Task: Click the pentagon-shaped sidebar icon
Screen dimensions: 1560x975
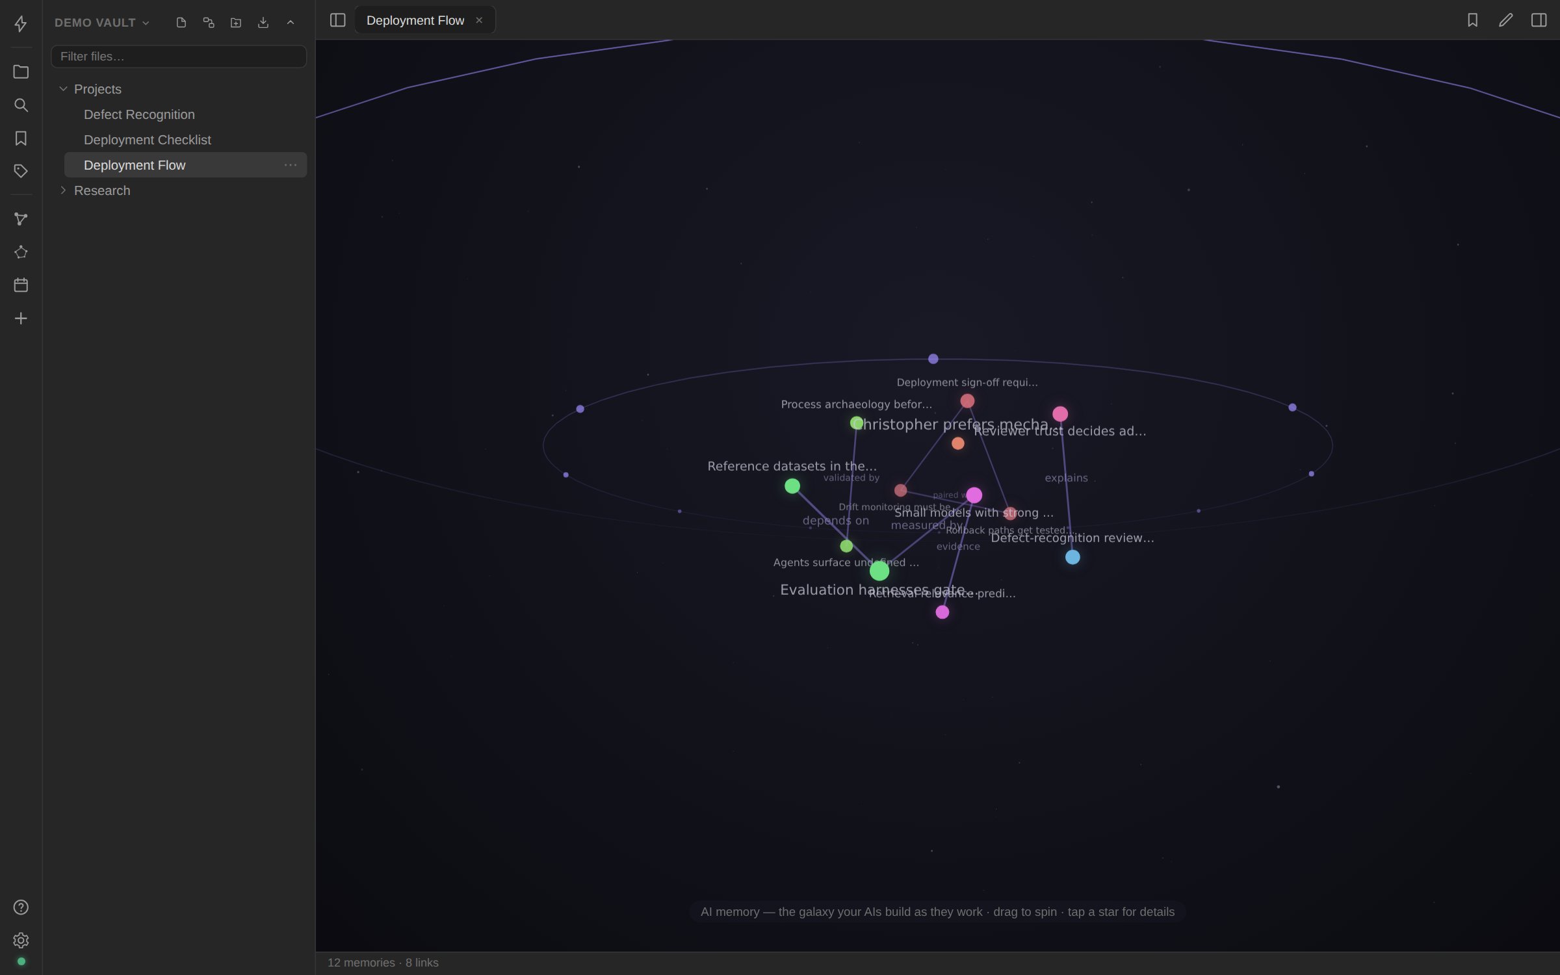Action: [x=21, y=252]
